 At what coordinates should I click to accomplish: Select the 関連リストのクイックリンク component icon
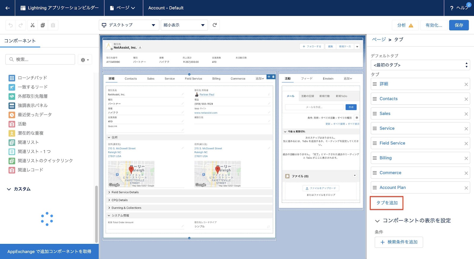tap(12, 161)
